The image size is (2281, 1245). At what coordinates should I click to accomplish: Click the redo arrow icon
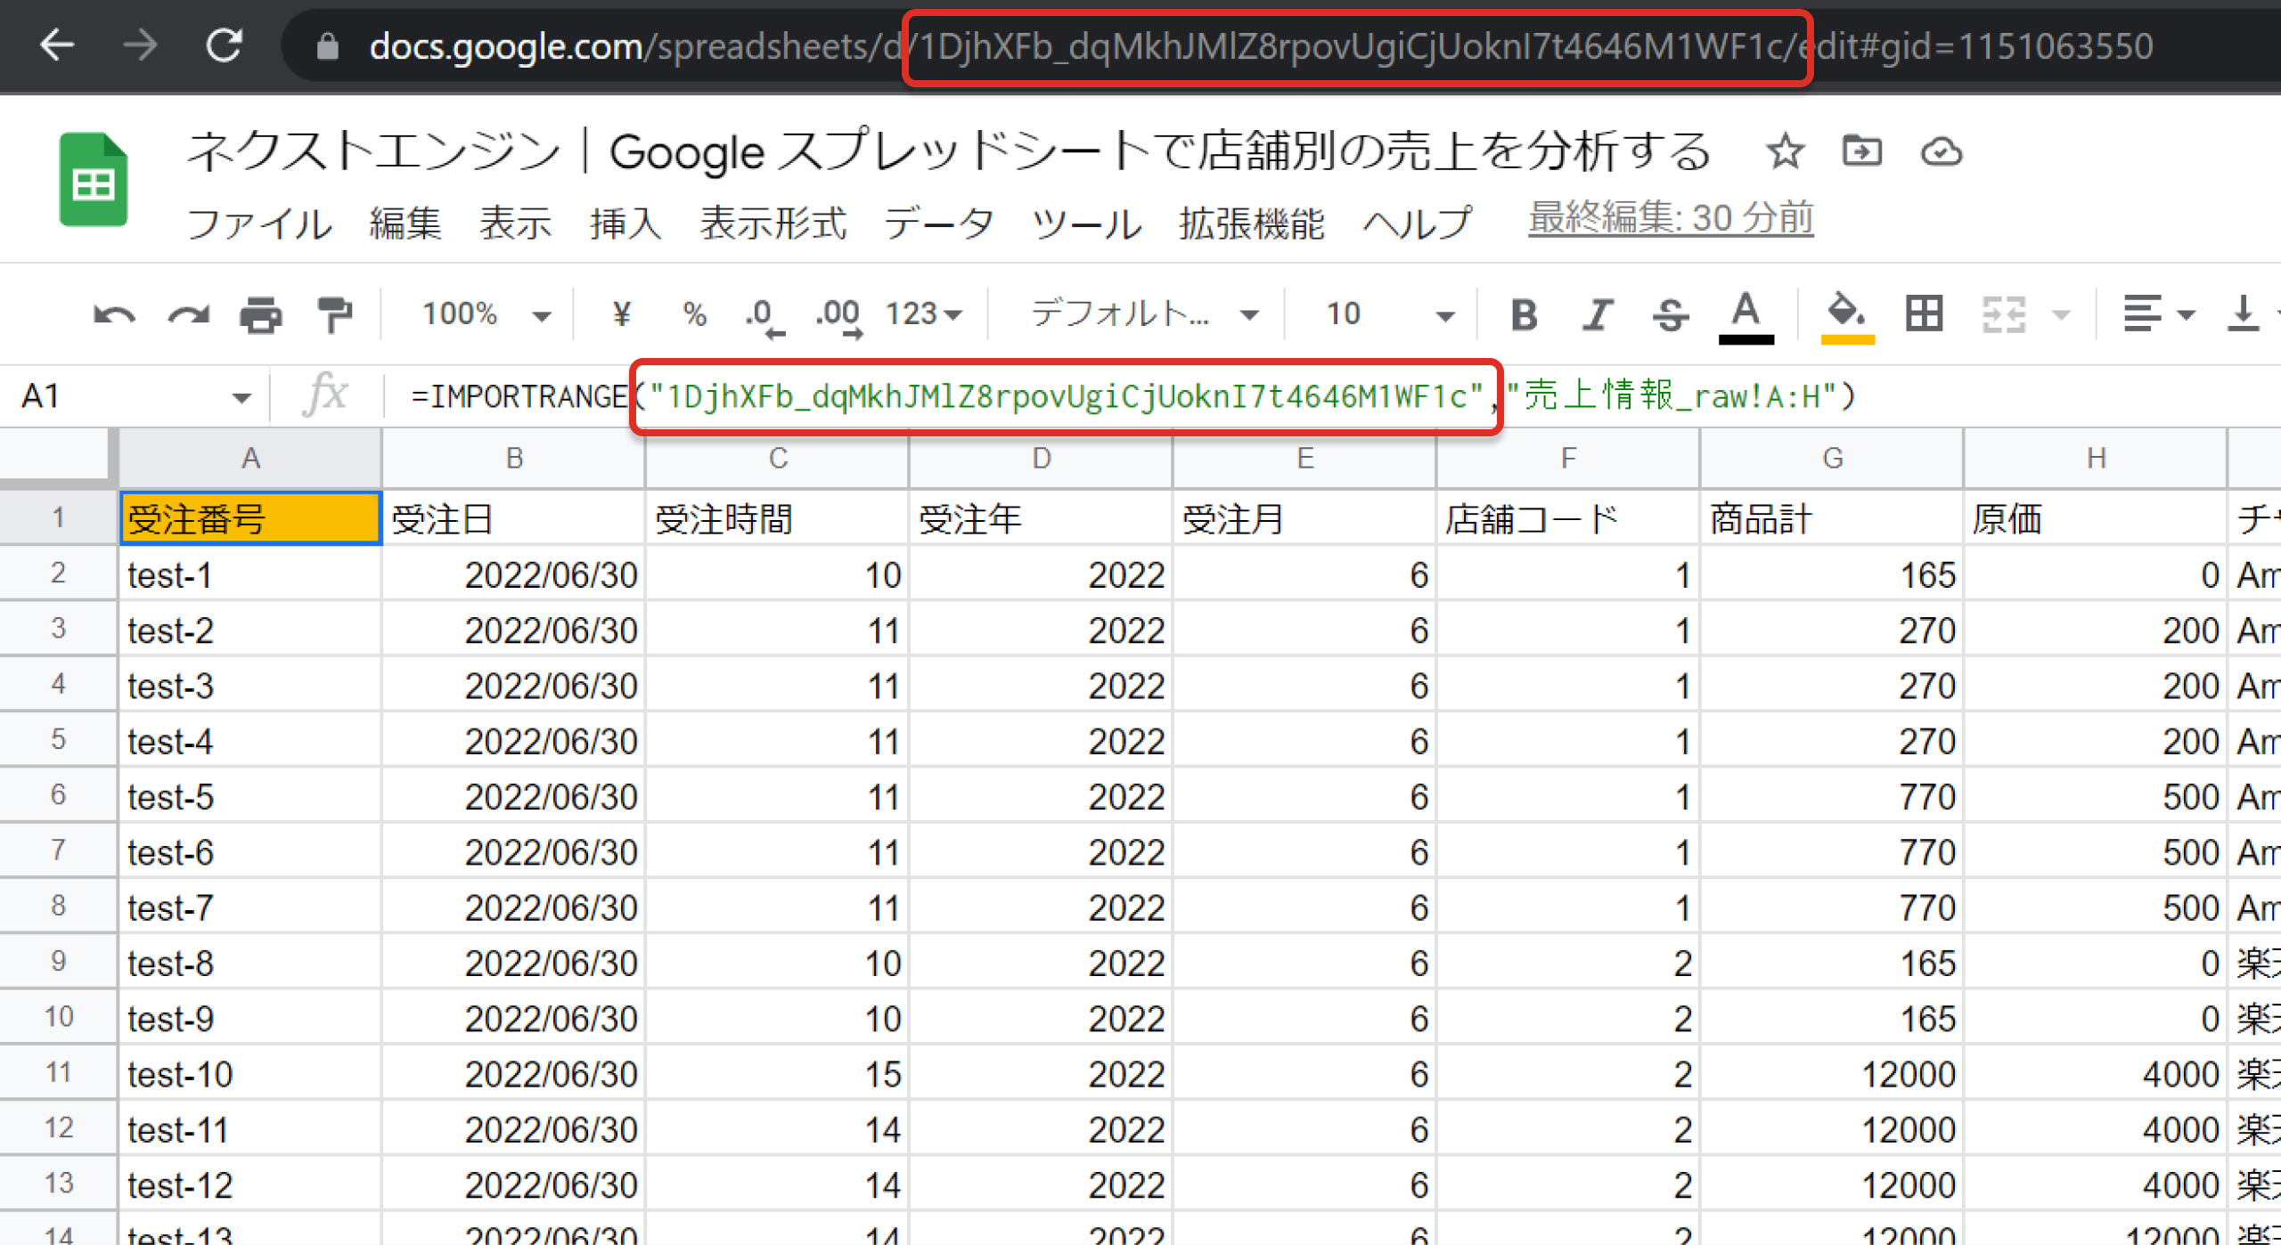coord(189,314)
